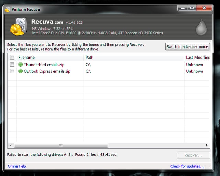
Task: Select the Thunderbird emails.zip filename
Action: point(44,65)
